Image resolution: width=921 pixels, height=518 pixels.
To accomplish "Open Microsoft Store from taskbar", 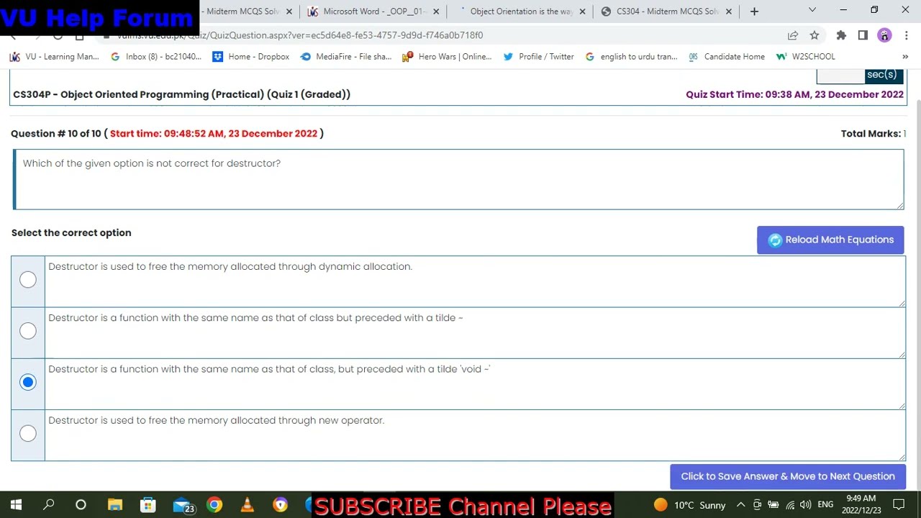I will [x=148, y=504].
